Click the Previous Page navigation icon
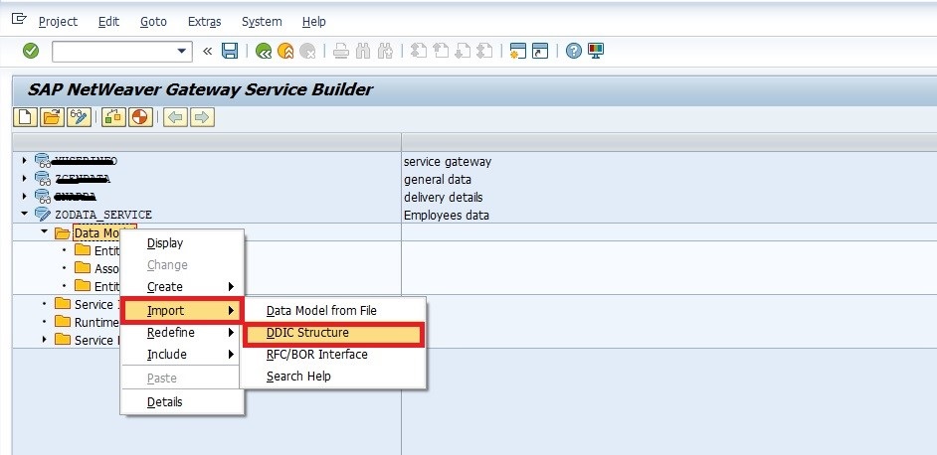 pyautogui.click(x=441, y=52)
